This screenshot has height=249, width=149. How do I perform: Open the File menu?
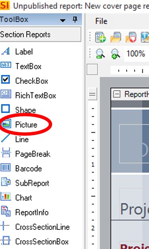click(x=101, y=21)
